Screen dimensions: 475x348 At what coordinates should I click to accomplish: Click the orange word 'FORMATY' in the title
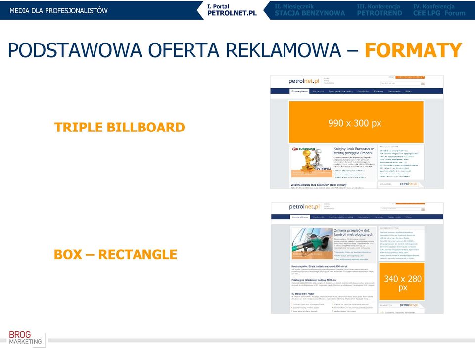(x=413, y=50)
